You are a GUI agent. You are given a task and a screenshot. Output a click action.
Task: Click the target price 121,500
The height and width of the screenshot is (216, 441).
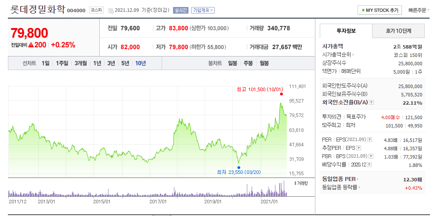[x=413, y=117]
